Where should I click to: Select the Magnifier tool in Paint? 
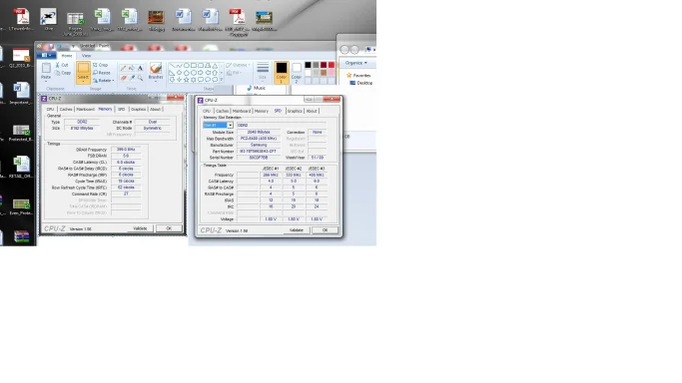(x=140, y=78)
